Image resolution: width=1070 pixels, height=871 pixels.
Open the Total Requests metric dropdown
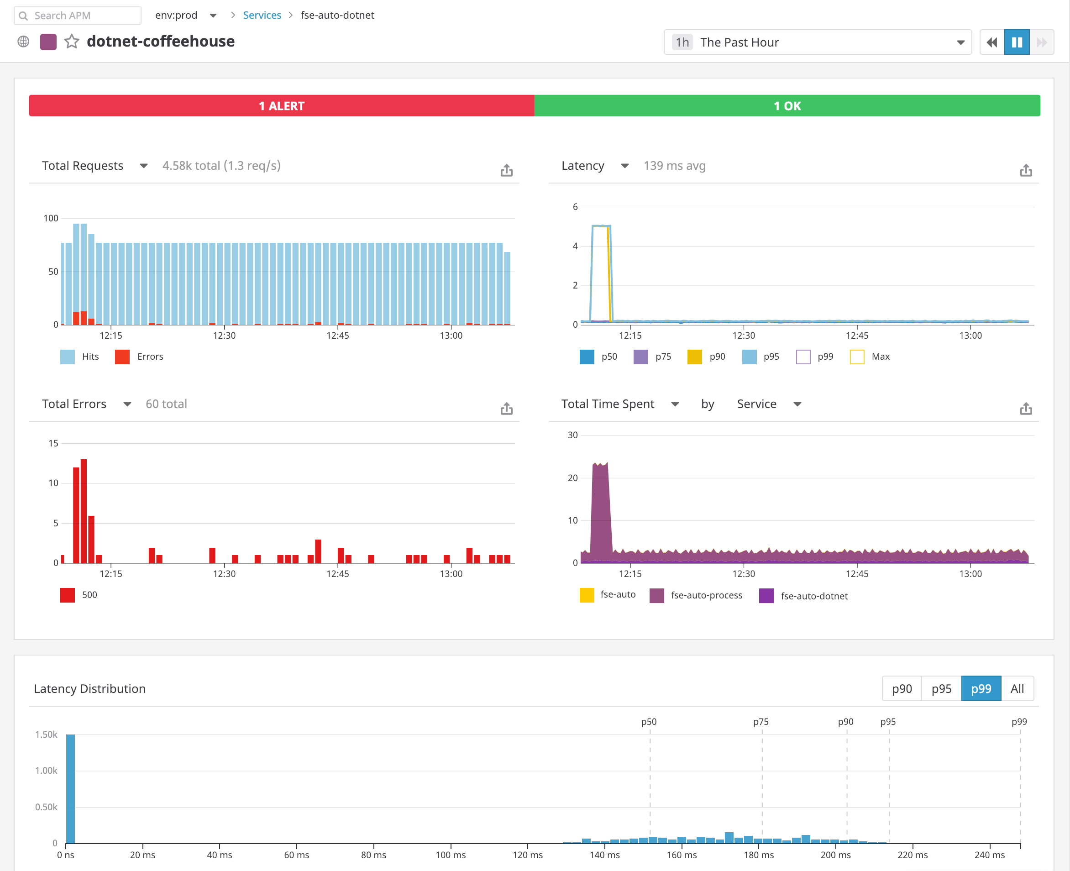[143, 166]
